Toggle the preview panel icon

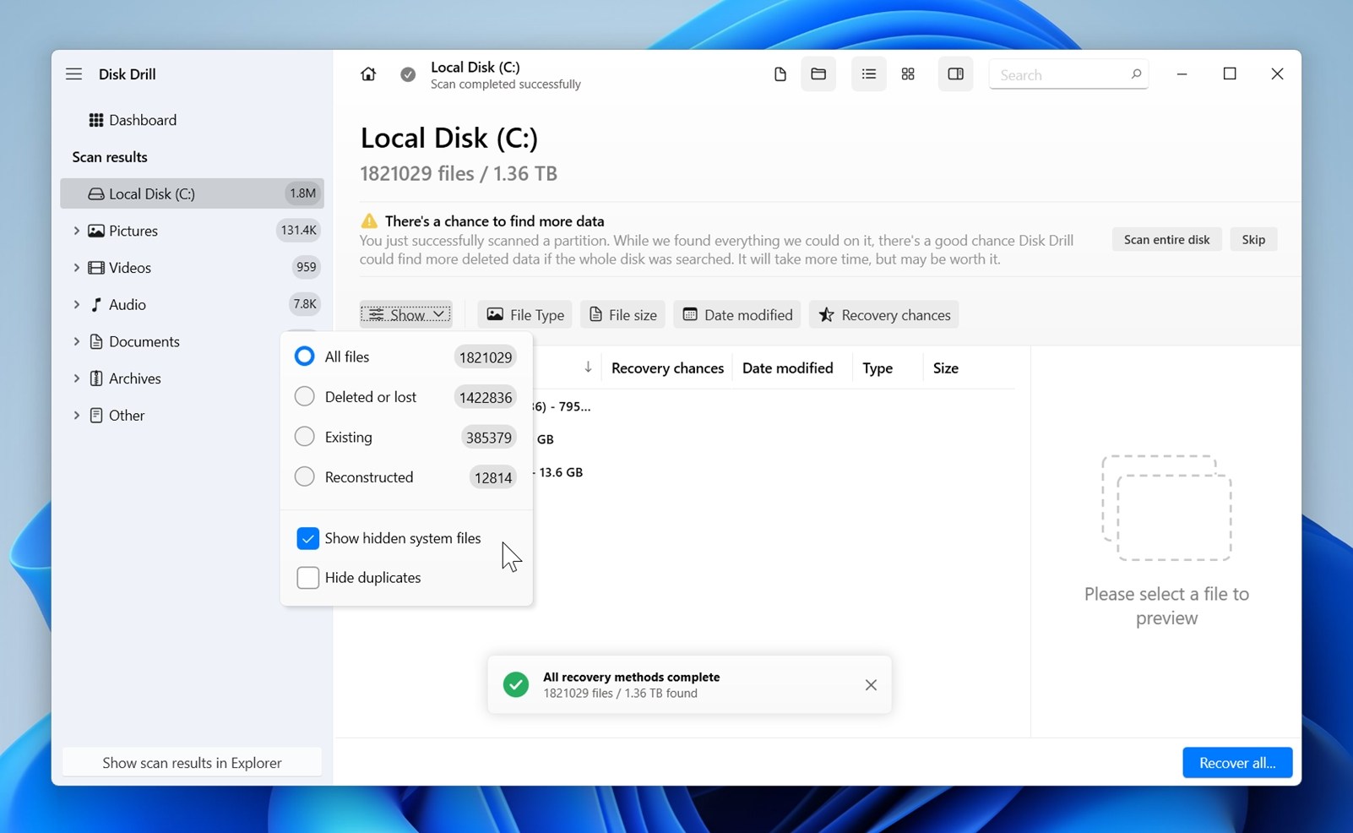(x=955, y=74)
